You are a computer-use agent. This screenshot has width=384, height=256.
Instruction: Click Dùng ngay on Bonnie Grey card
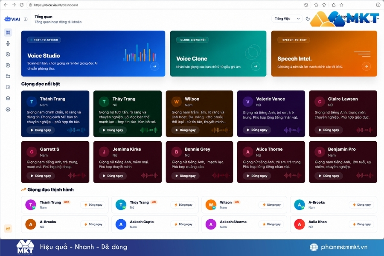pos(186,176)
